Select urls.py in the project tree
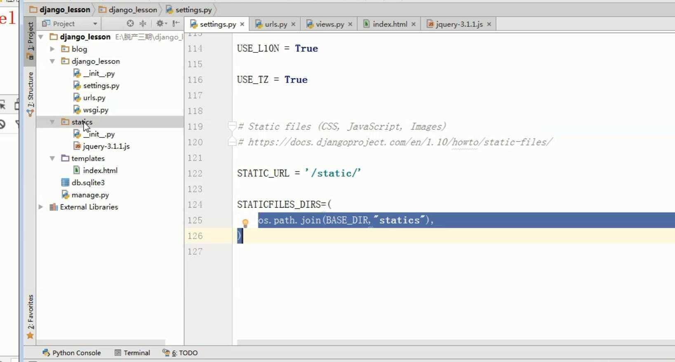This screenshot has height=362, width=675. point(94,97)
